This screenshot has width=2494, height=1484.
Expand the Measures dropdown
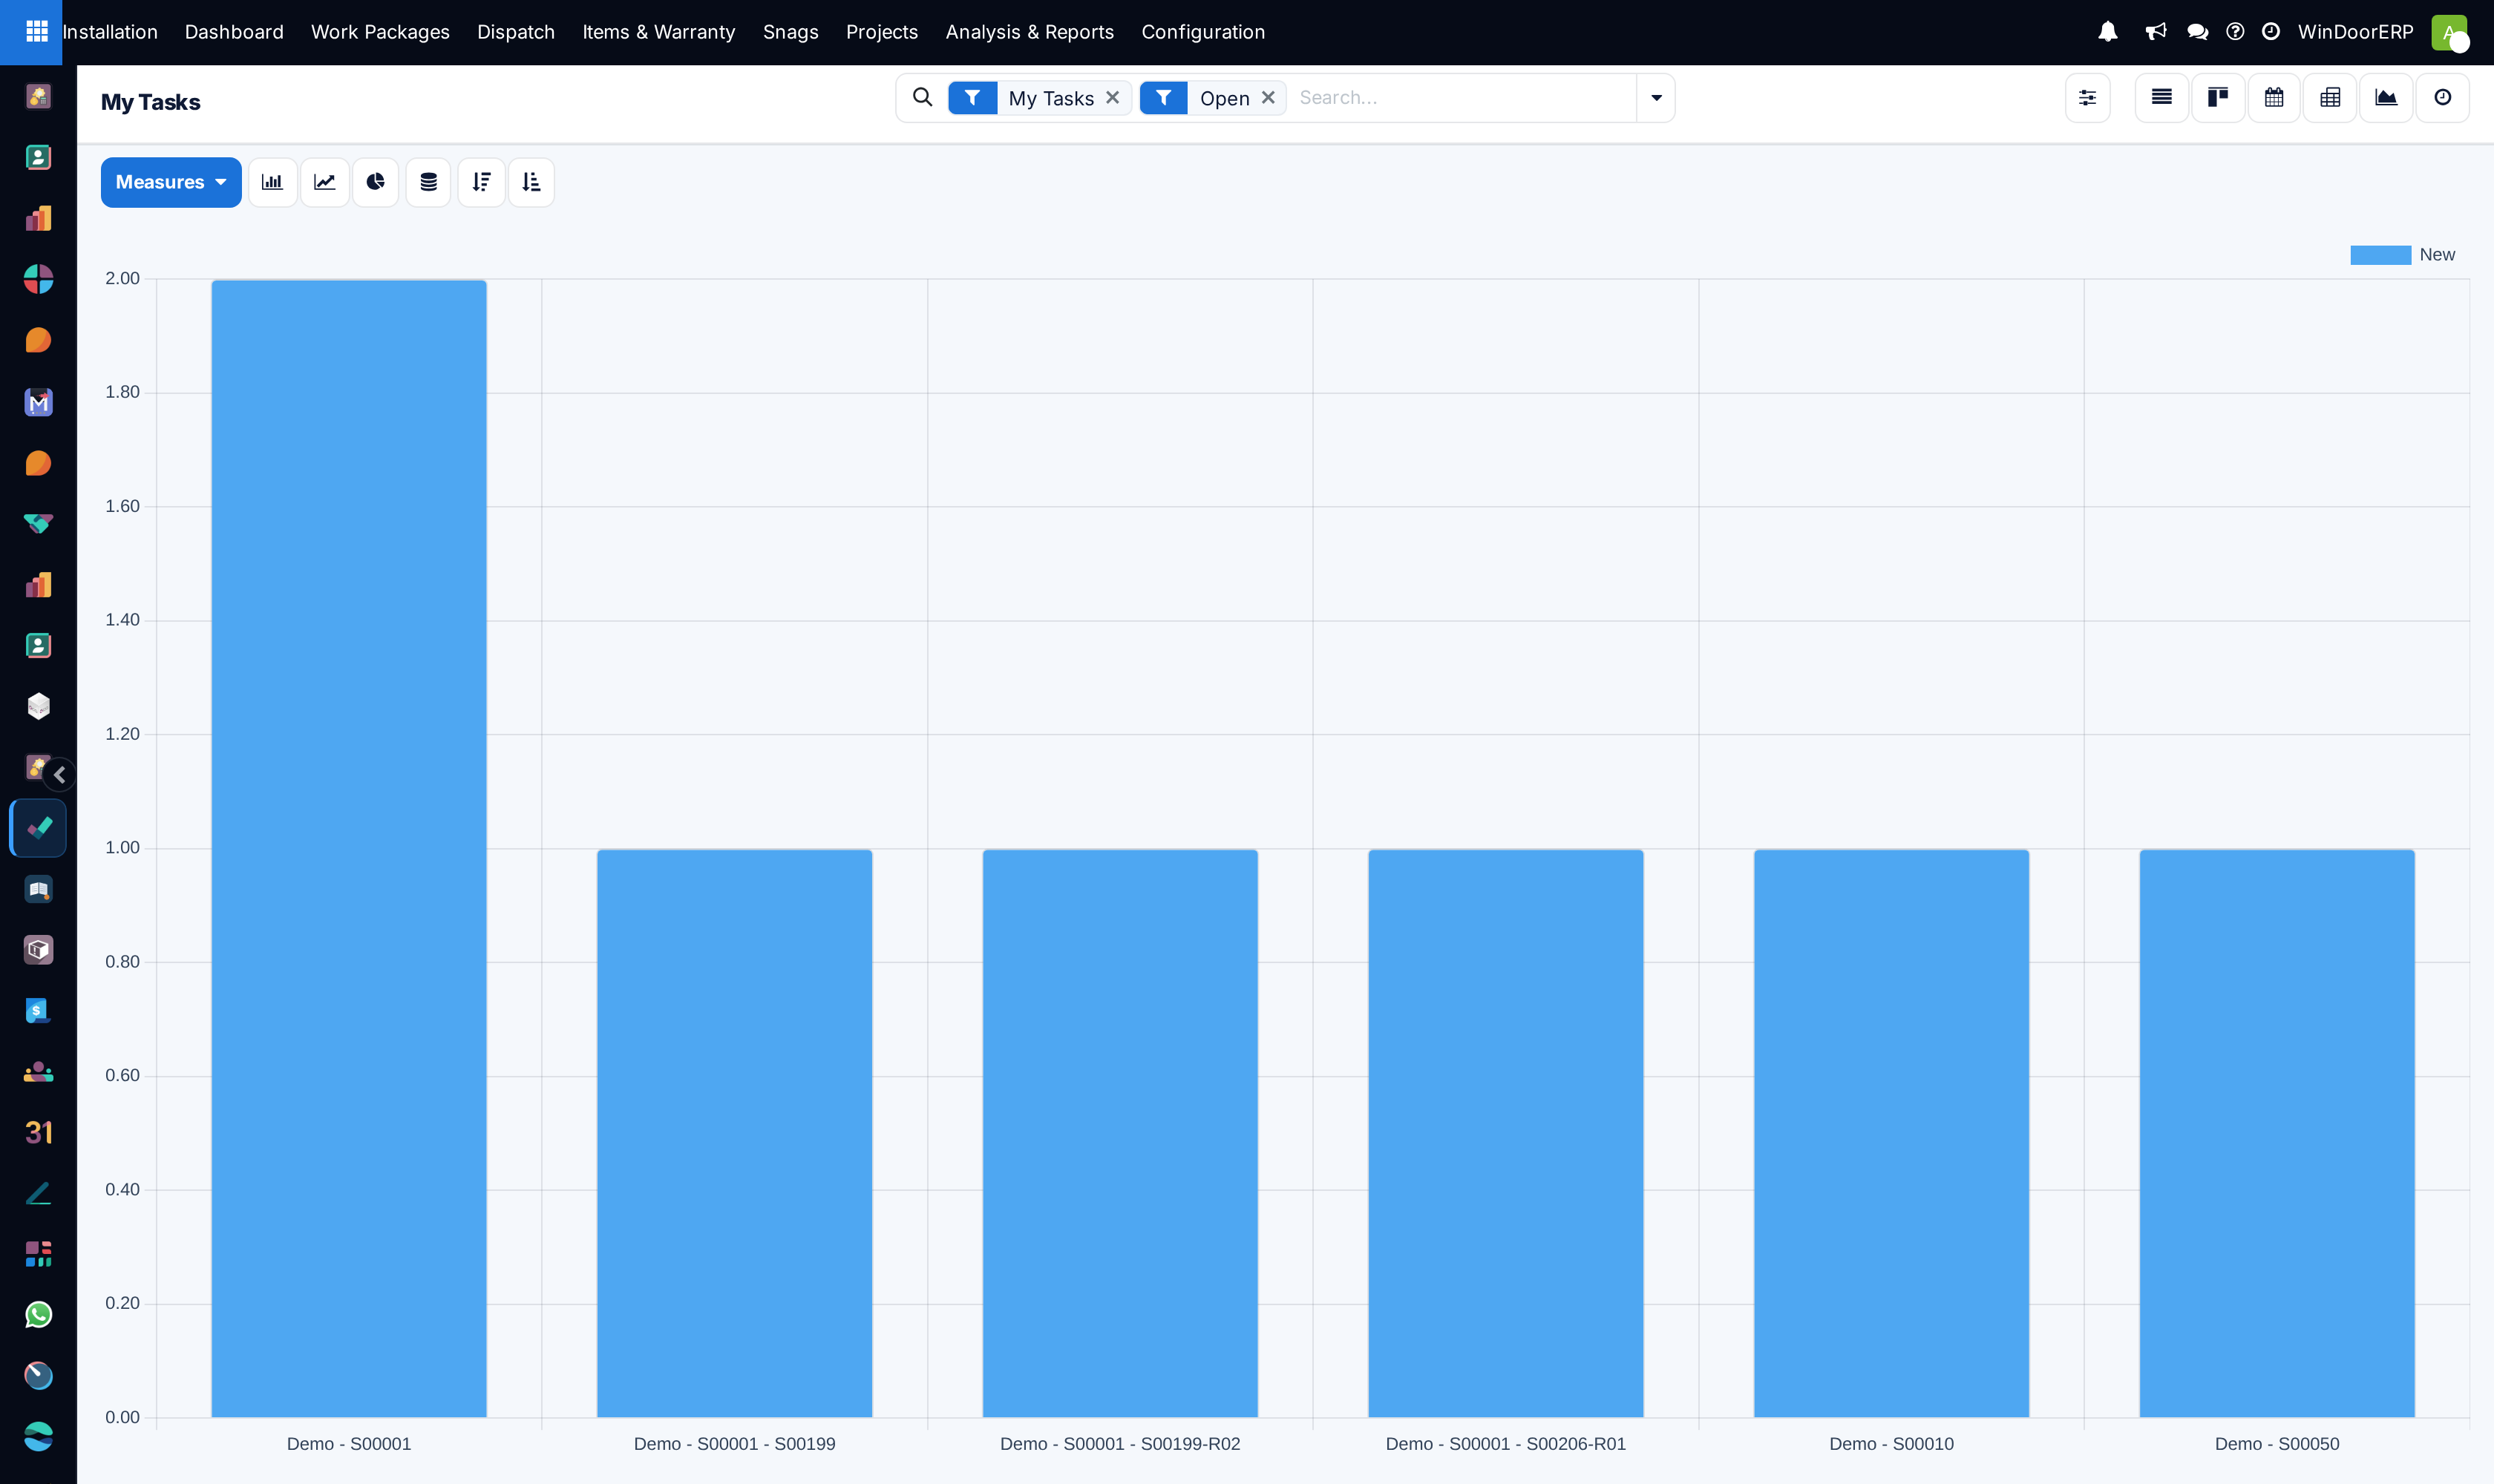tap(171, 182)
